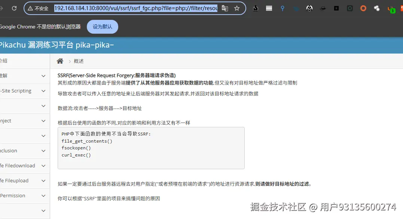This screenshot has width=403, height=219.
Task: Open the dark green circle extension icon
Action: pyautogui.click(x=350, y=9)
